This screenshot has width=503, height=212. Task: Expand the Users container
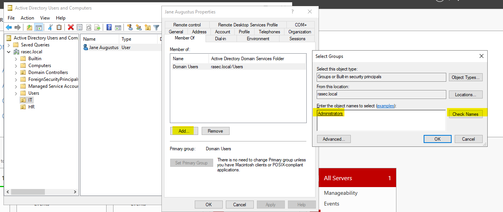coord(16,93)
